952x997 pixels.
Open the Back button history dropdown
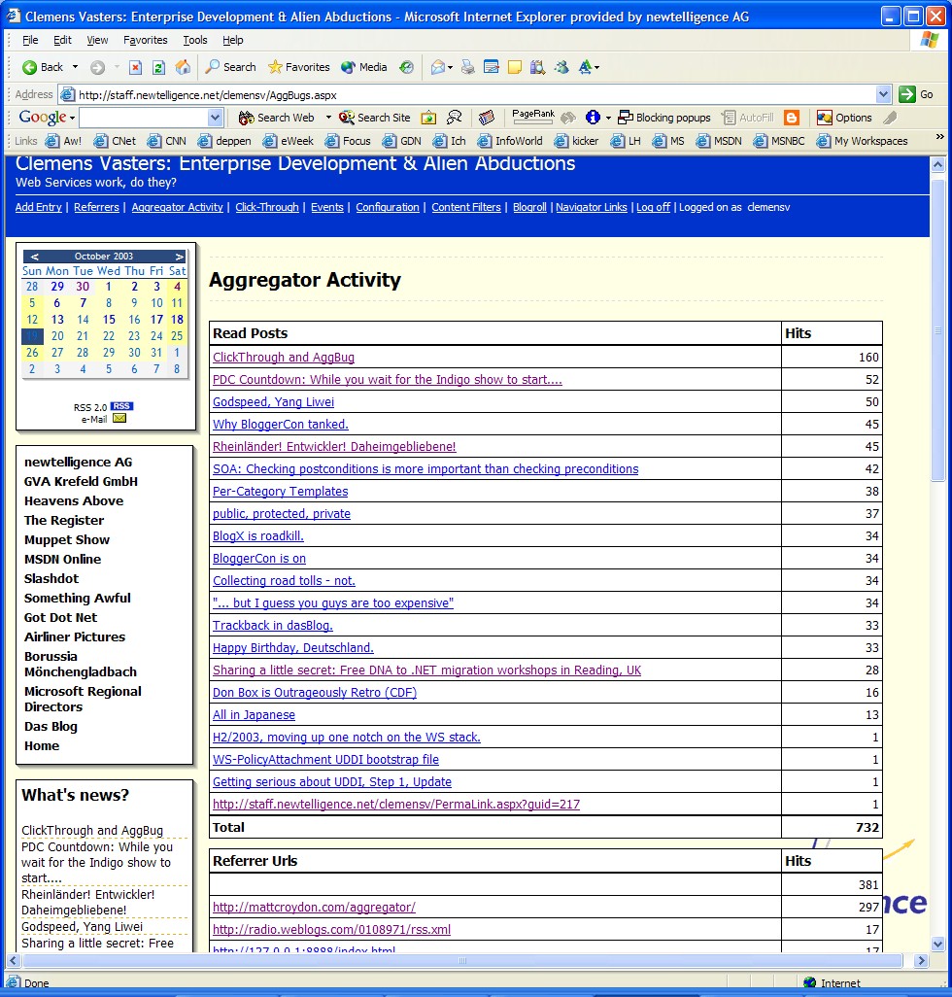tap(75, 67)
